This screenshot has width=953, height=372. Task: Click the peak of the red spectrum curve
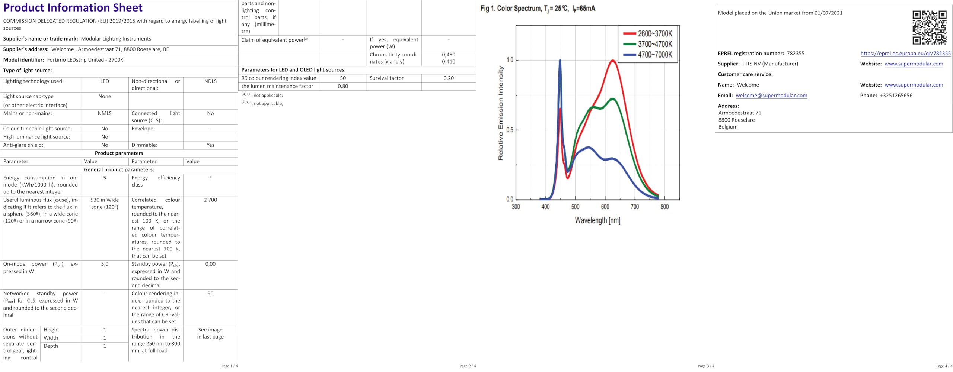click(x=613, y=60)
